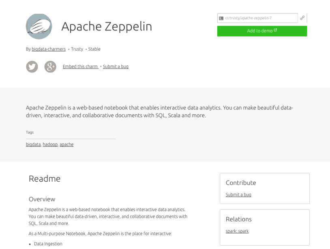Click the Readme section heading
Viewport: 330px width, 249px height.
(x=44, y=178)
